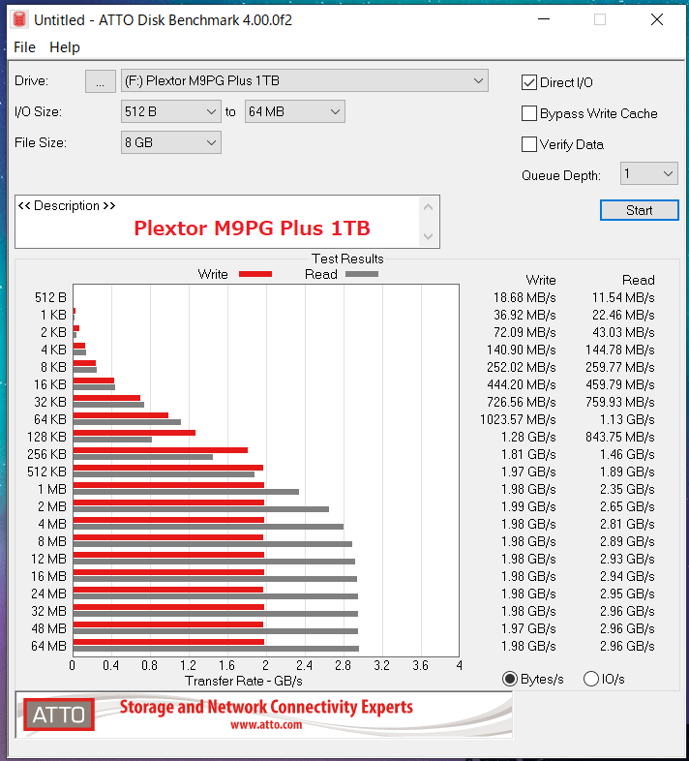The image size is (689, 761).
Task: Click the red Write legend swatch
Action: 255,274
